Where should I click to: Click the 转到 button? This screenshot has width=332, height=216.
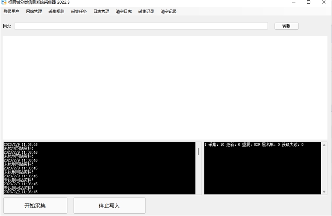[x=287, y=26]
